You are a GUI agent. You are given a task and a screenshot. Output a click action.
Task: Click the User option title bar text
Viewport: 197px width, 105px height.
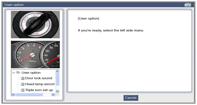point(14,5)
